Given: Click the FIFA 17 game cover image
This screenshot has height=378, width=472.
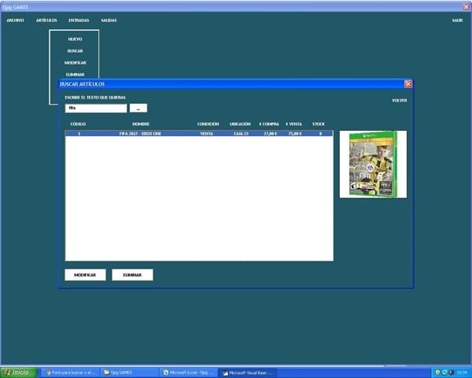Looking at the screenshot, I should pyautogui.click(x=373, y=164).
